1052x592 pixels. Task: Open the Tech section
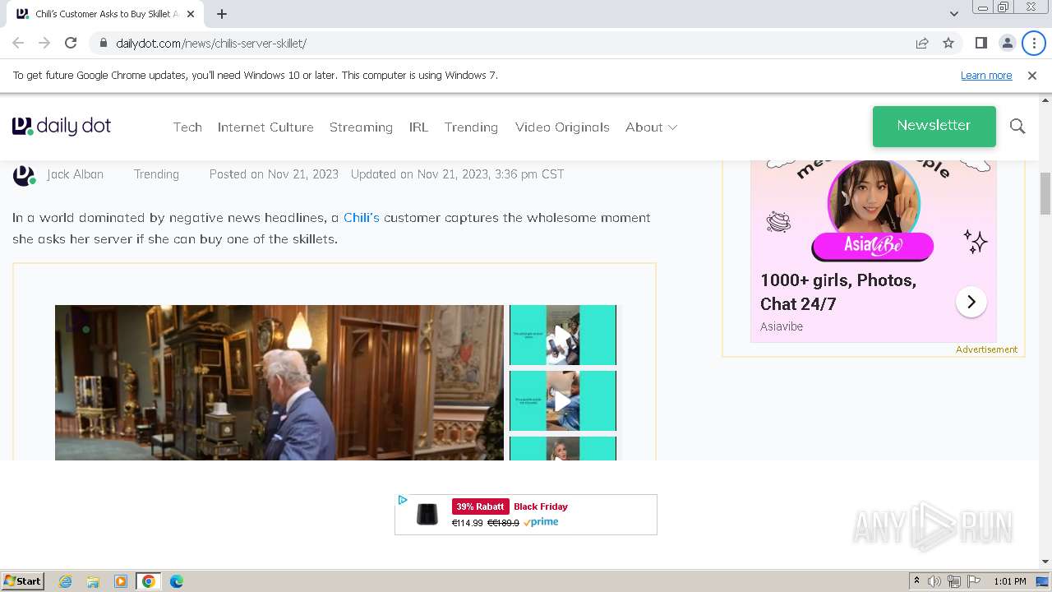tap(187, 127)
